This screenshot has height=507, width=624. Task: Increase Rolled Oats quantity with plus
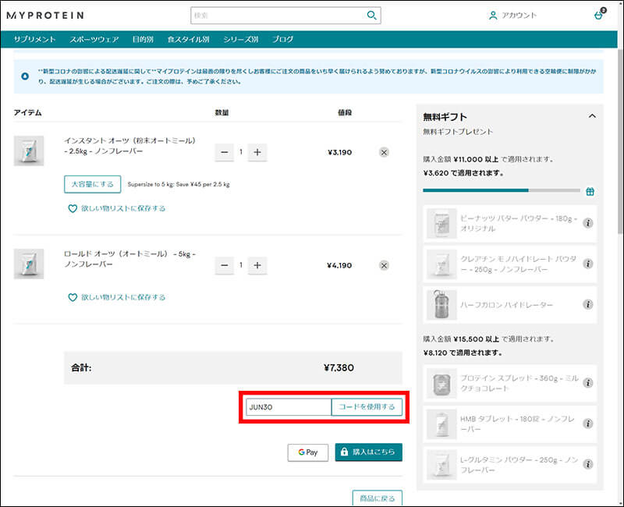[x=257, y=265]
